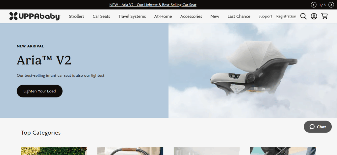Expand the Accessories menu
The width and height of the screenshot is (337, 155).
191,16
